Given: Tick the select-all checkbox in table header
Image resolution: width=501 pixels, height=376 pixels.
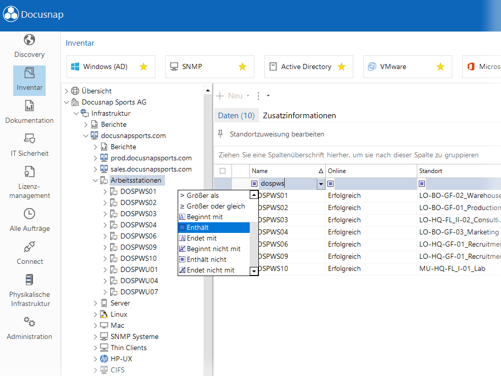Looking at the screenshot, I should [x=223, y=171].
